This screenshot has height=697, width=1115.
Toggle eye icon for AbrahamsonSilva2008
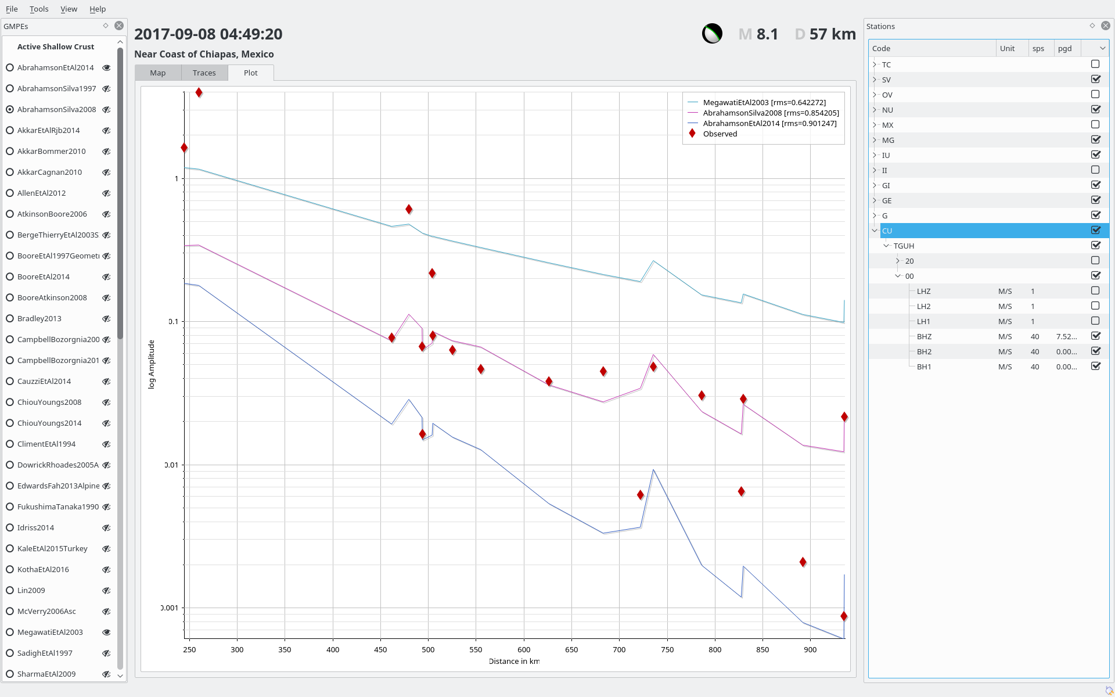[x=106, y=110]
